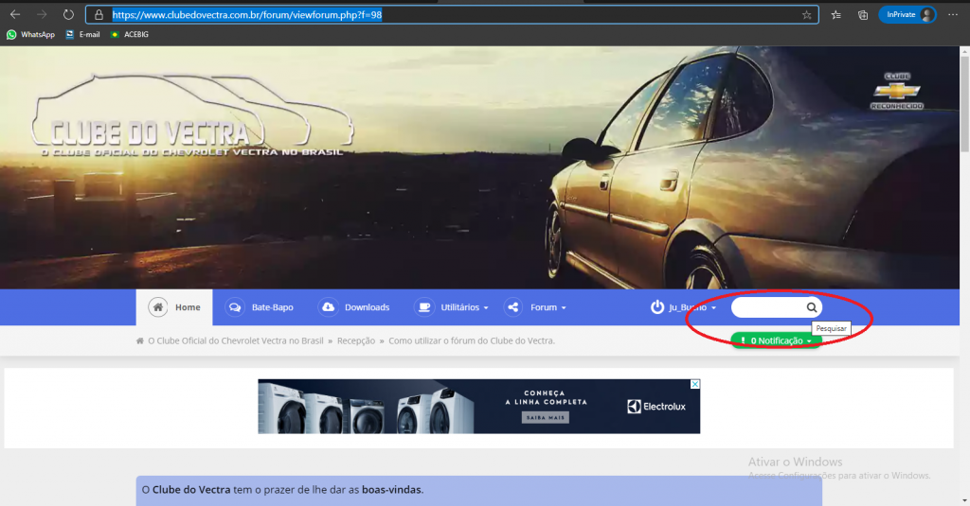Open the ACEBIG bookmark
970x506 pixels.
[x=129, y=35]
